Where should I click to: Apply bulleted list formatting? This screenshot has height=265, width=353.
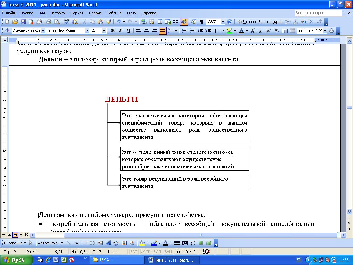pos(192,31)
